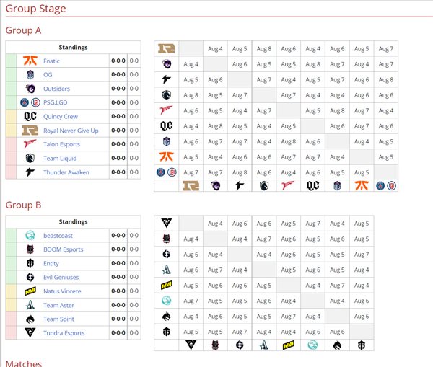Screen dimensions: 433x367
Task: Click the Team Aster logo in standings
Action: (30, 305)
